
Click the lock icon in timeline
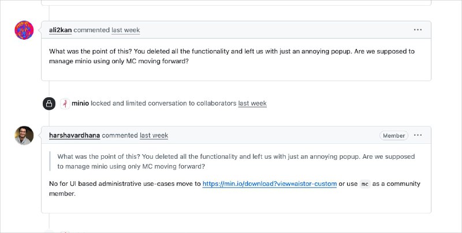[x=49, y=104]
